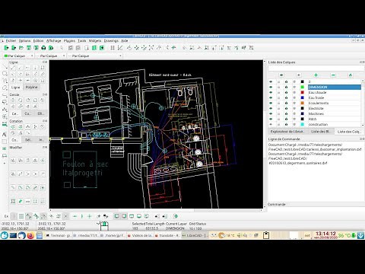
Task: Toggle visibility of DIMENSION layer
Action: pyautogui.click(x=271, y=87)
